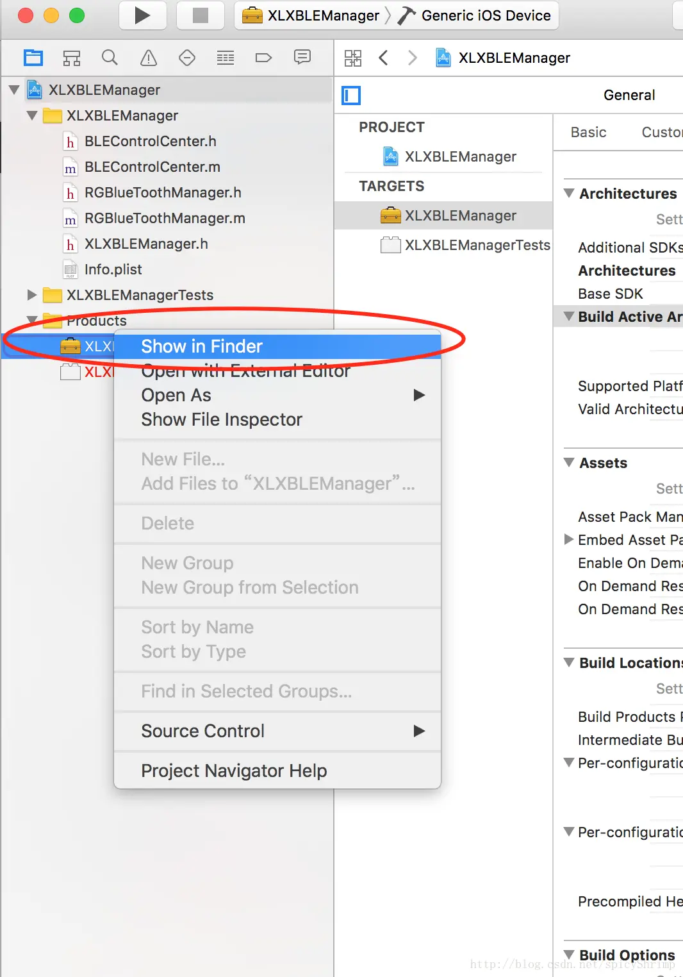Choose Project Navigator Help
Viewport: 683px width, 977px height.
[277, 771]
